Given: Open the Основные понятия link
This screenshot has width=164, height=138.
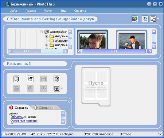Looking at the screenshot, I should (24, 121).
